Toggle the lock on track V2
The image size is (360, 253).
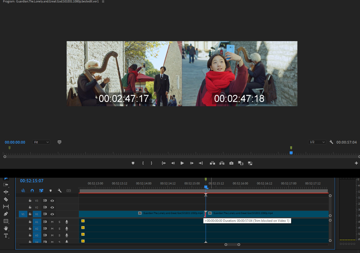pos(30,207)
